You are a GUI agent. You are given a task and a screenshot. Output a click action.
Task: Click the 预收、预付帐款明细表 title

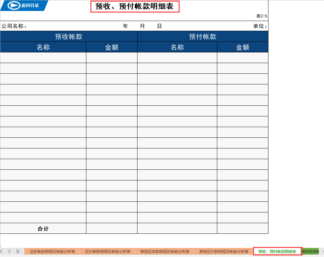[135, 6]
